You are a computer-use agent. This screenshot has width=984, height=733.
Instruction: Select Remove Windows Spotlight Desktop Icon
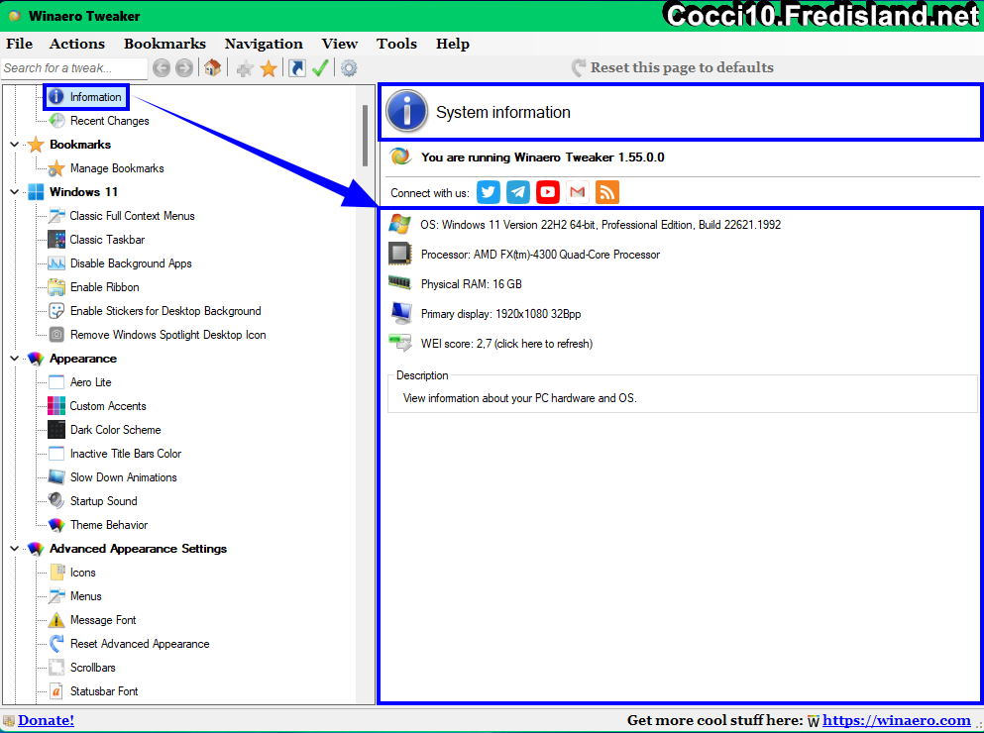[x=168, y=335]
